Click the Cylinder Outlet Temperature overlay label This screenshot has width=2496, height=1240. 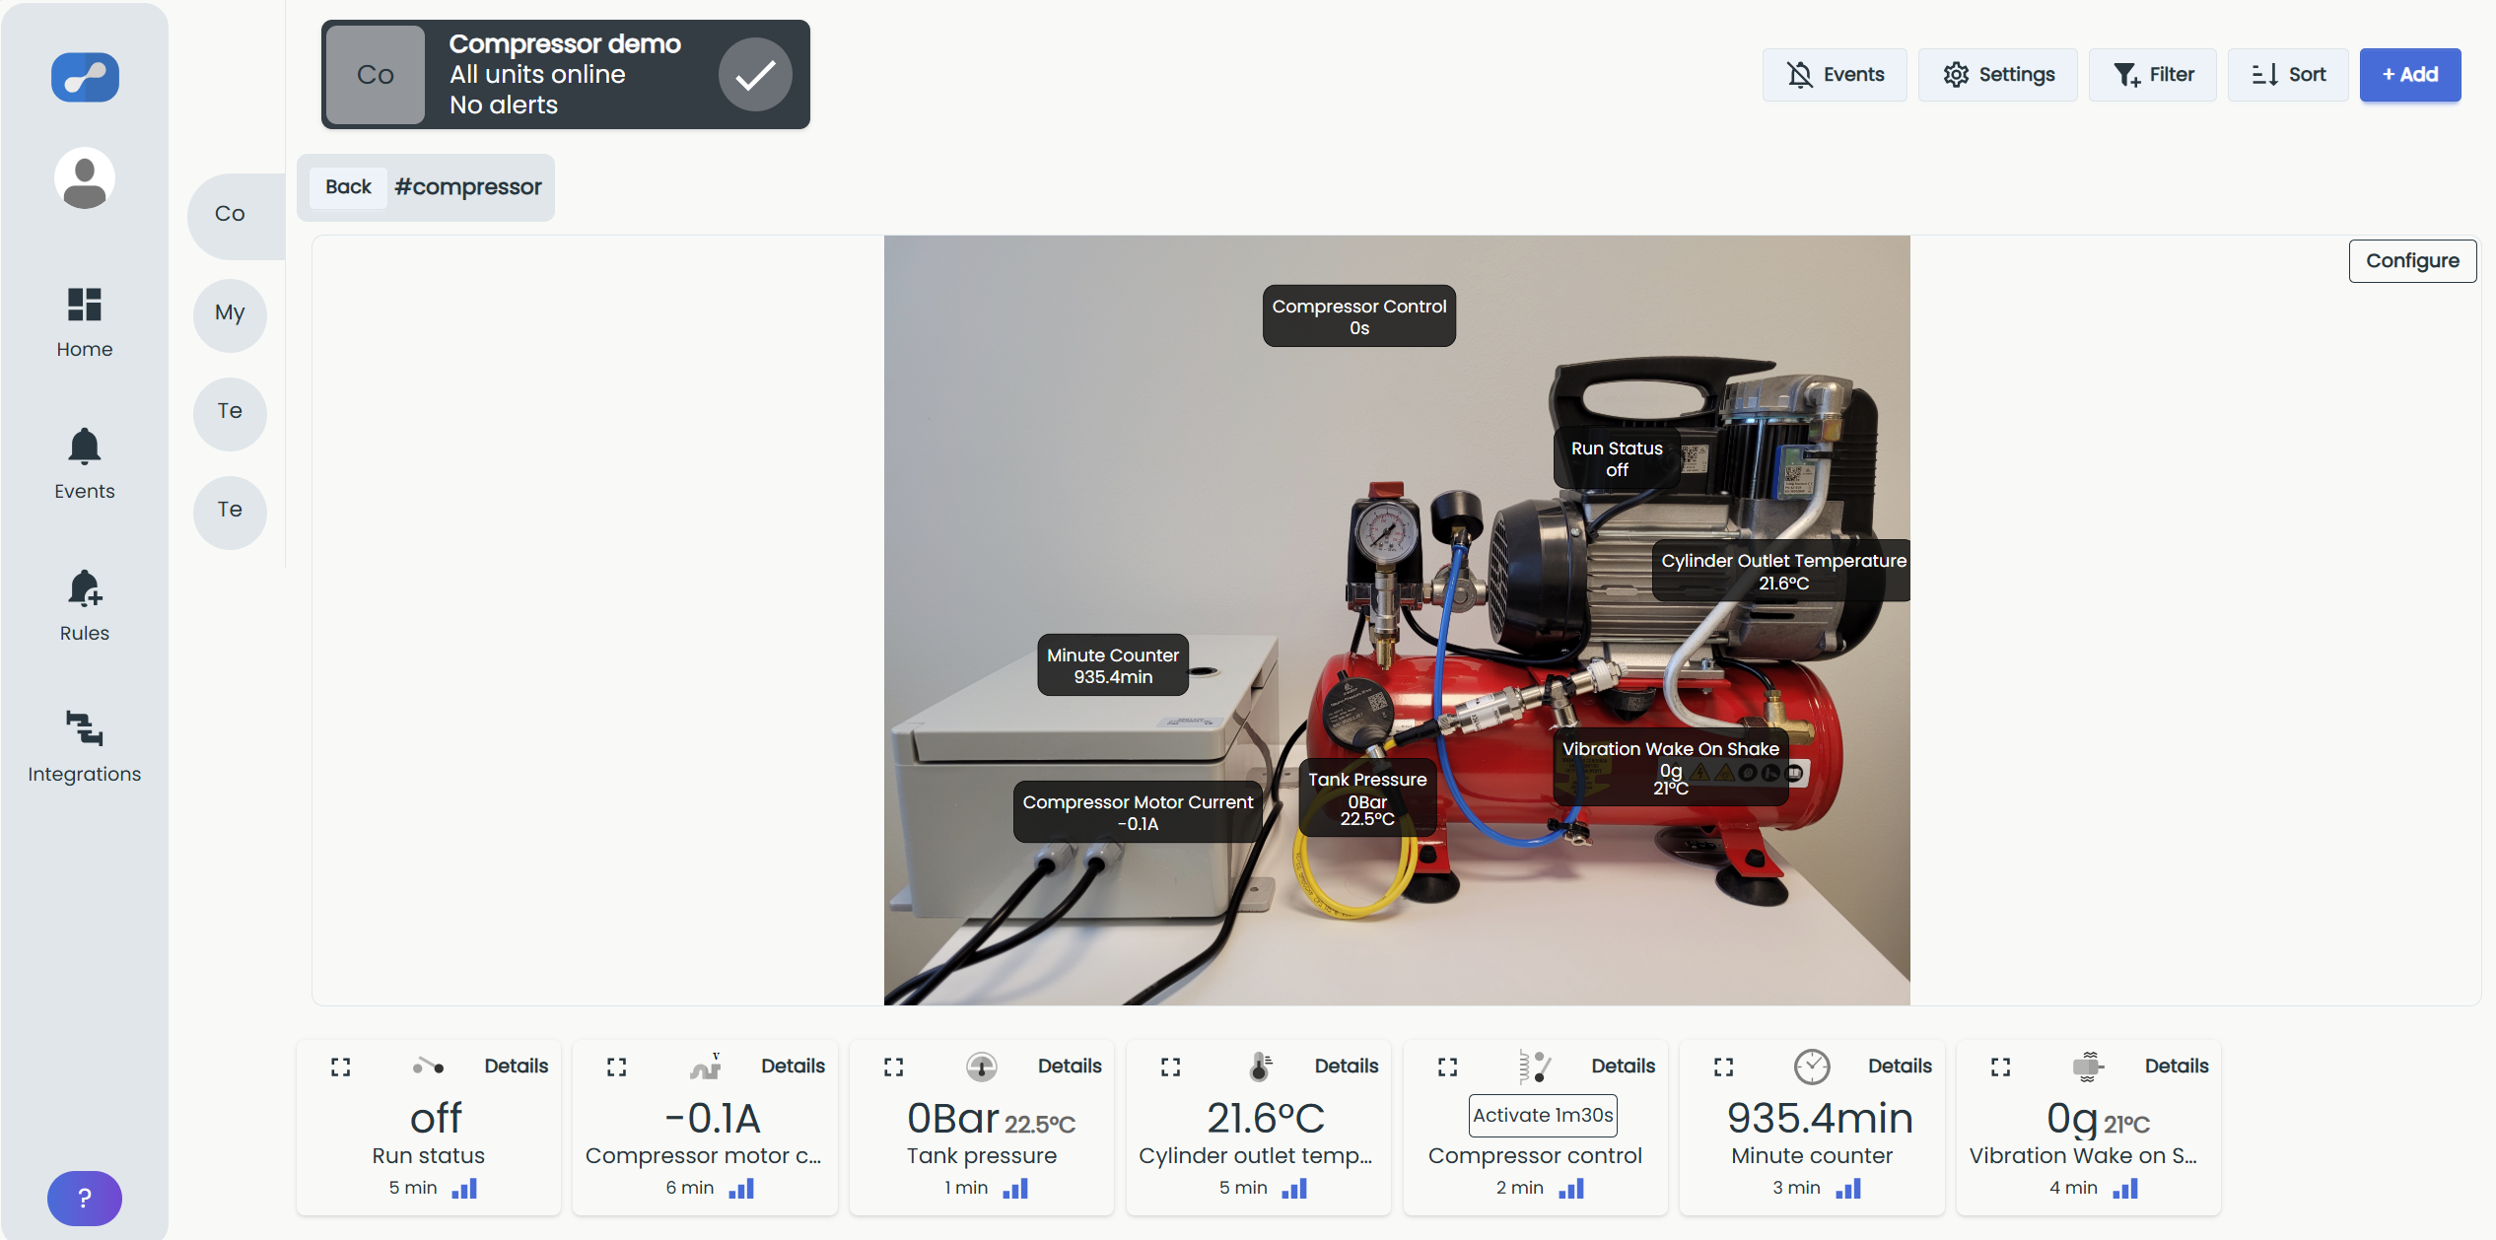[1783, 571]
